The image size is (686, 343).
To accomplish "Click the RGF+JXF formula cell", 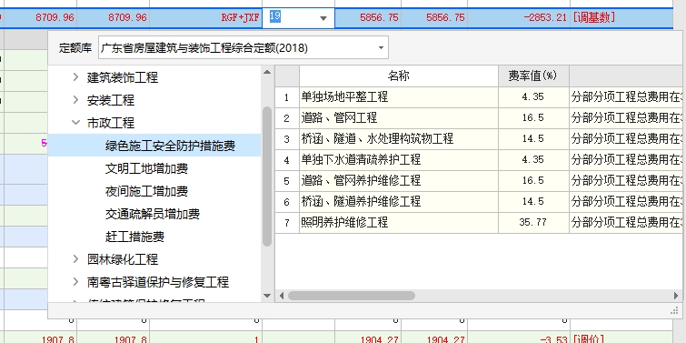I will pos(205,18).
